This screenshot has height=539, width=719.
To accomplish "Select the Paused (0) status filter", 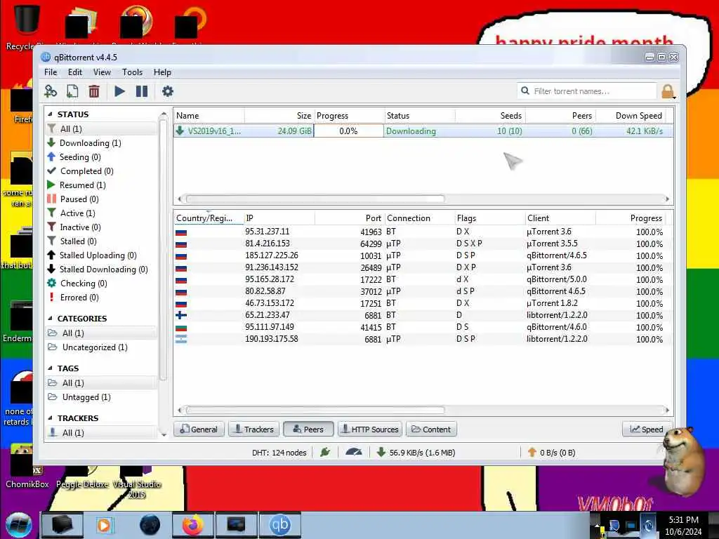I will [101, 199].
